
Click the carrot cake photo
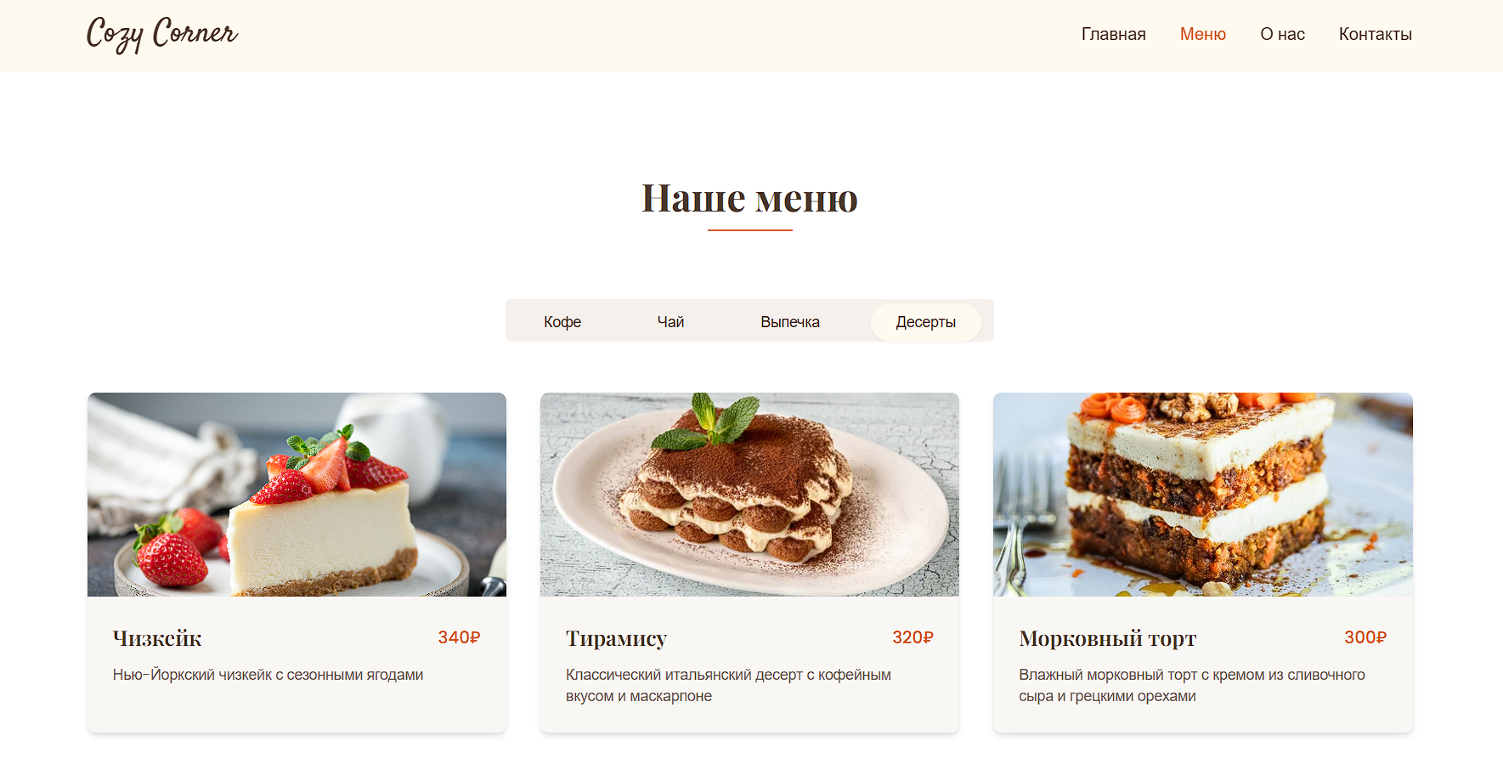click(x=1203, y=495)
